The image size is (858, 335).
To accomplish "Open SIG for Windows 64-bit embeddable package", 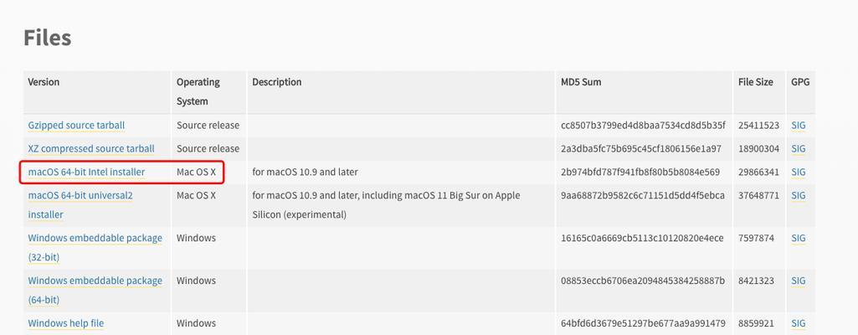I will (799, 281).
